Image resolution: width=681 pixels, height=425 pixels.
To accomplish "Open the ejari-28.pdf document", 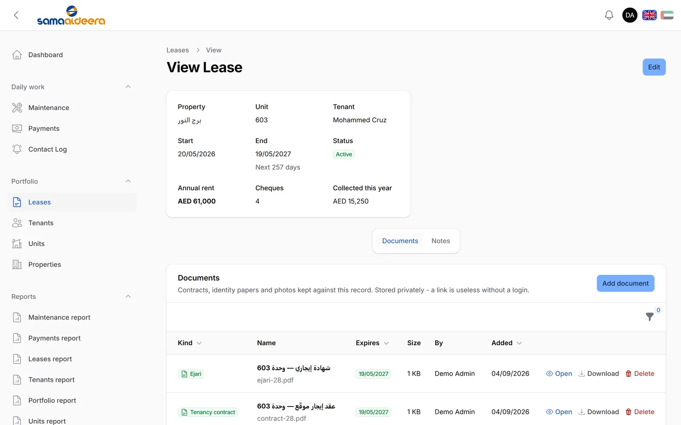I will click(x=559, y=374).
